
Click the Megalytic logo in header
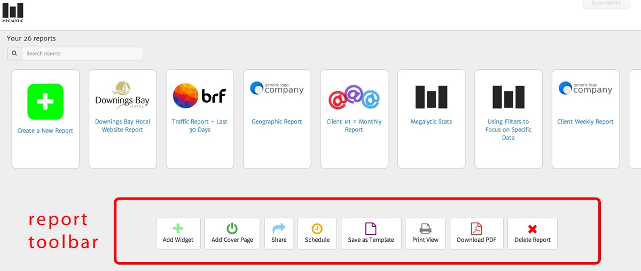[x=13, y=12]
